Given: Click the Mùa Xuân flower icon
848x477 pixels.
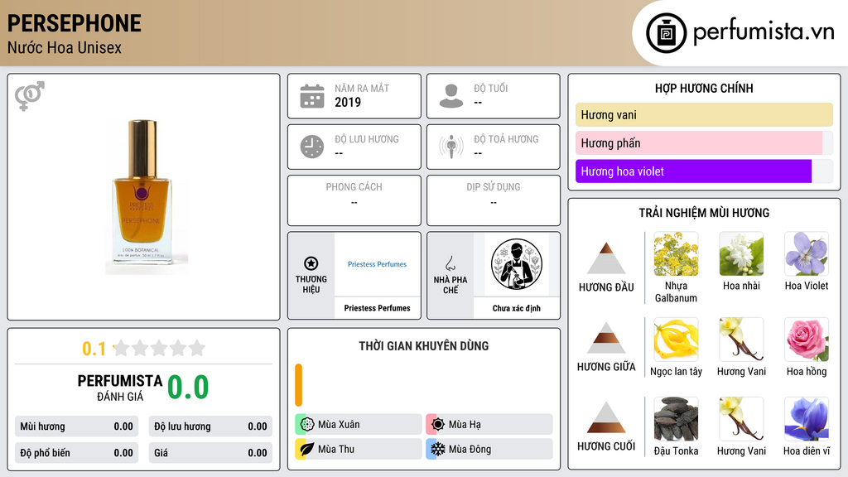Looking at the screenshot, I should [x=307, y=424].
